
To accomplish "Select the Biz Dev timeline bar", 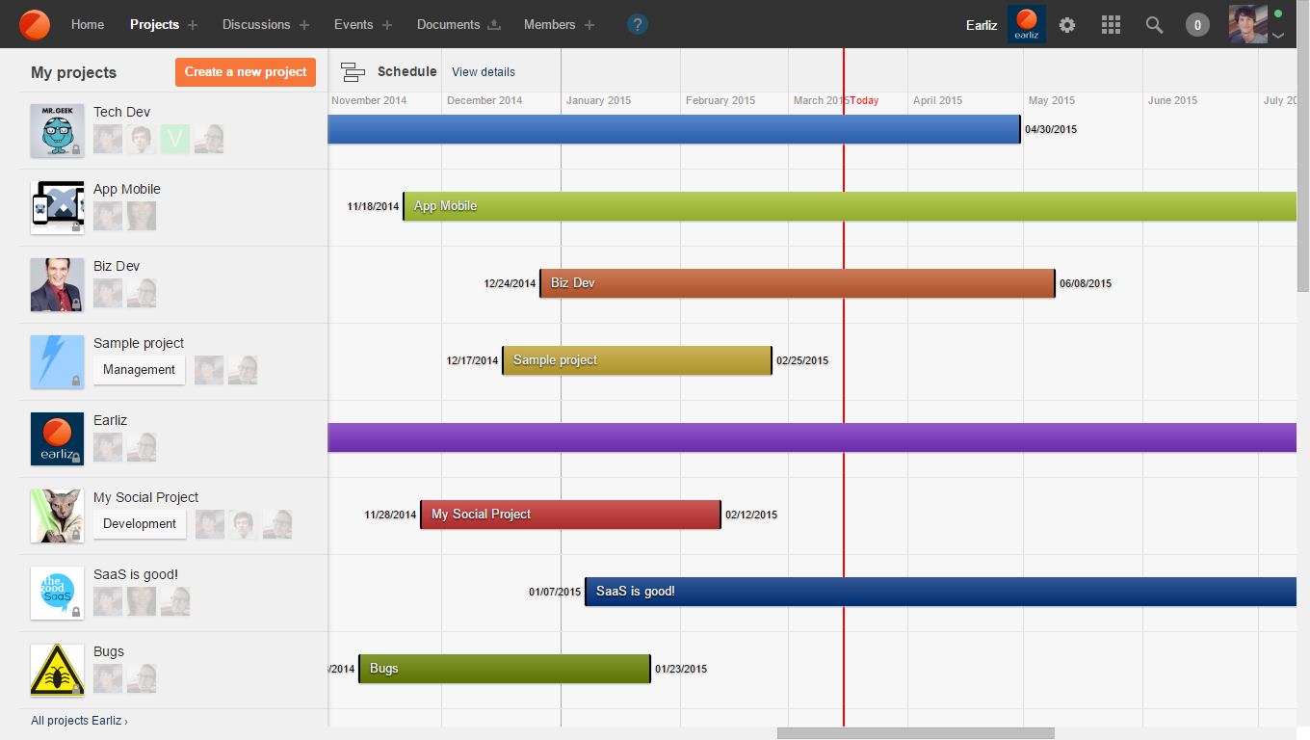I will point(798,283).
